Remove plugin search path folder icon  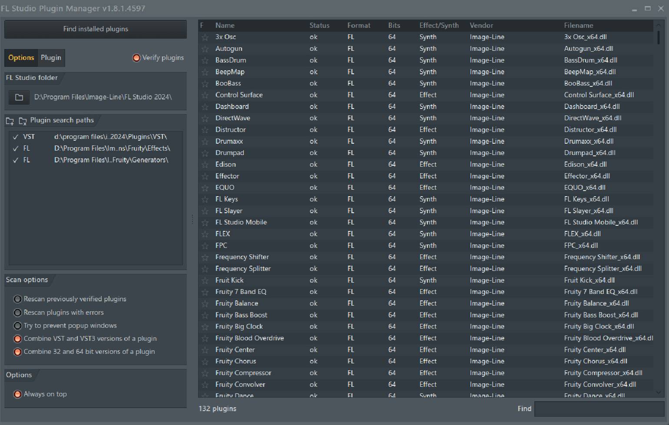pyautogui.click(x=23, y=121)
